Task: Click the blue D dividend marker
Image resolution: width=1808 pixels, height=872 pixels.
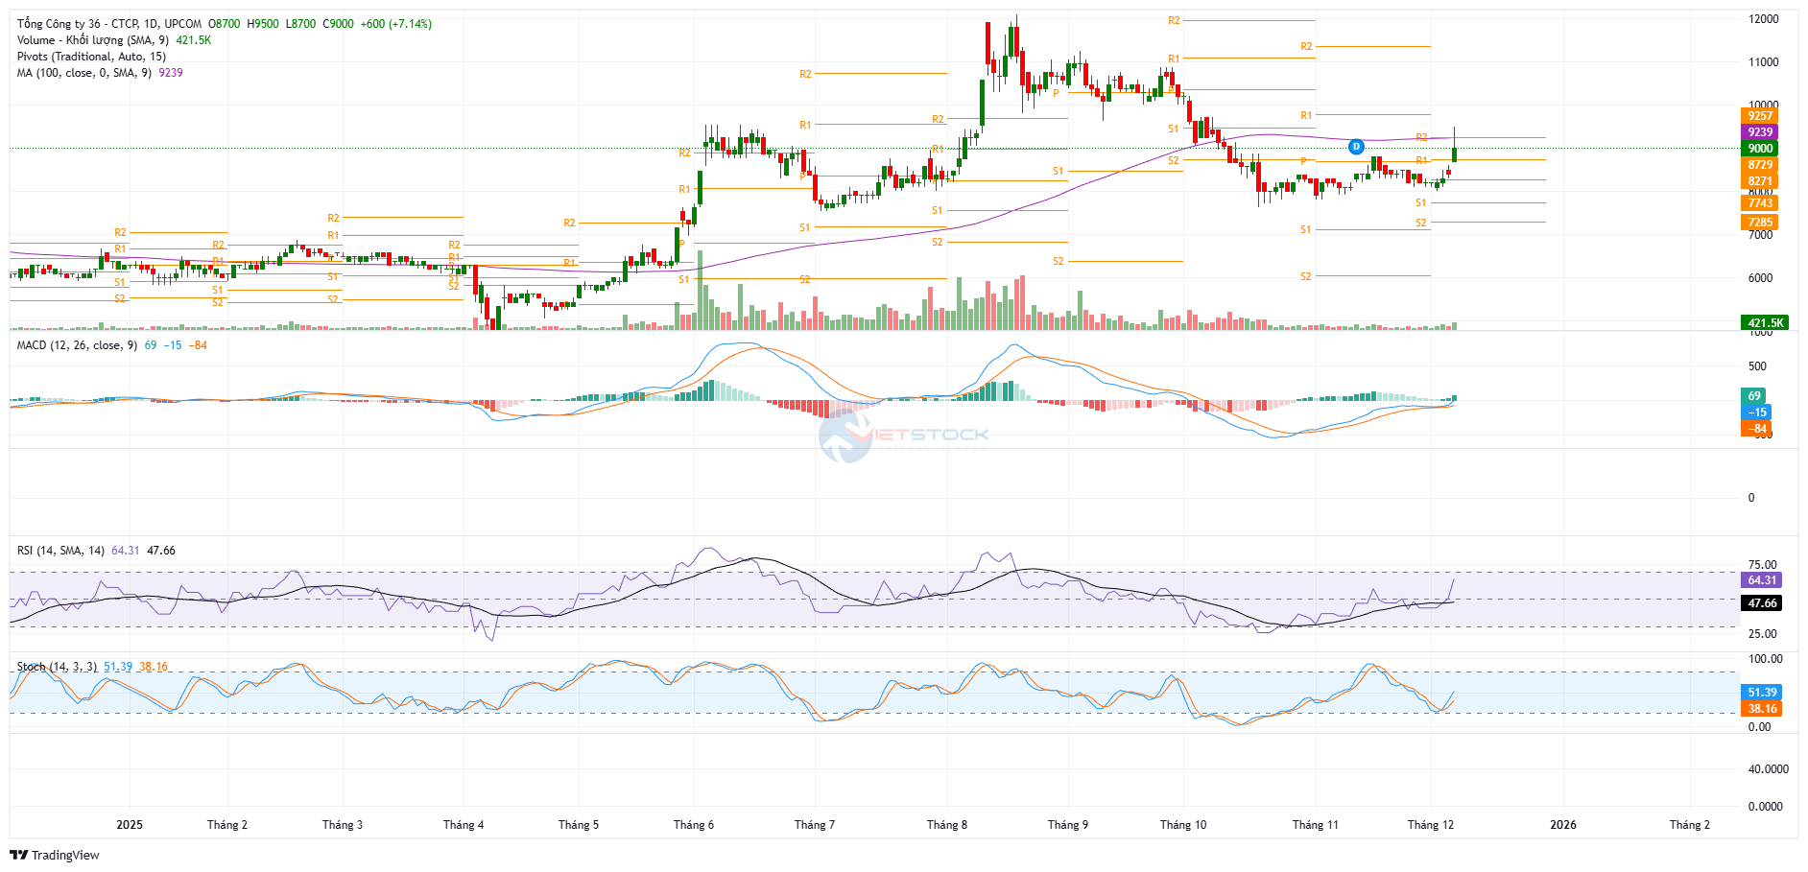Action: click(1355, 147)
